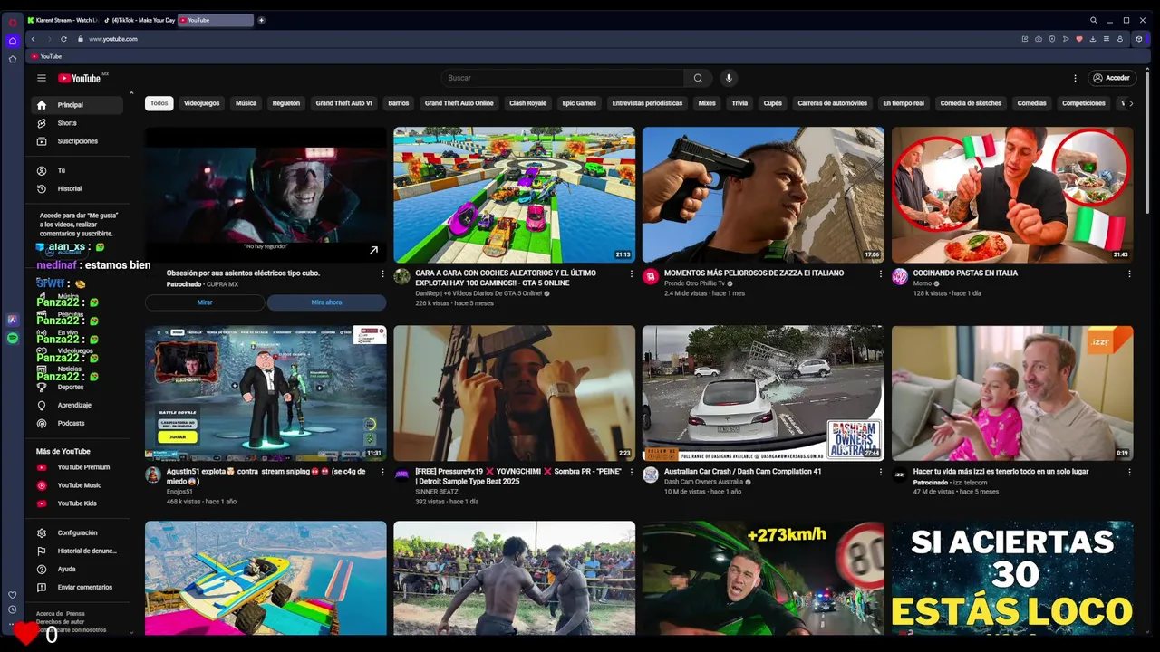Open tab search magnifier in title bar
Image resolution: width=1160 pixels, height=652 pixels.
(1094, 20)
